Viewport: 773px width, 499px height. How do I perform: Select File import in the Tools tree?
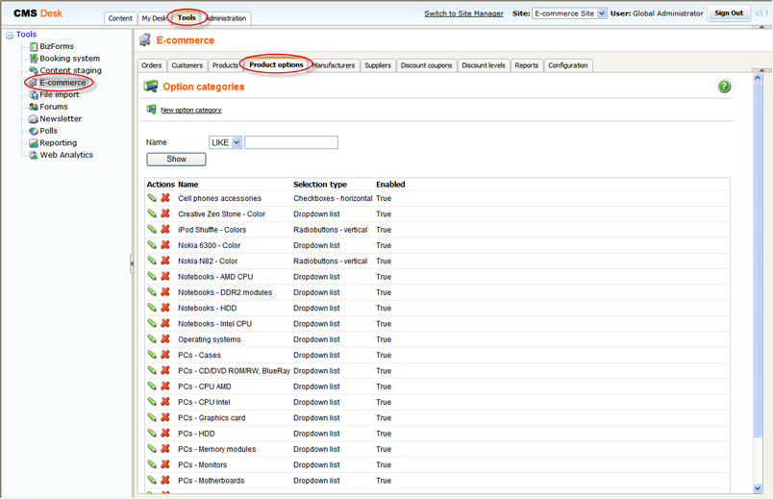(x=60, y=94)
